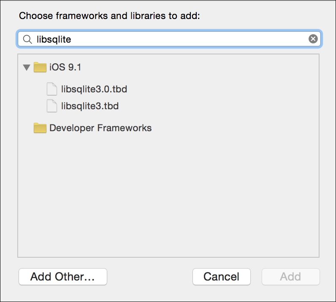Viewport: 336px width, 302px height.
Task: Click empty space in the results list
Action: [168, 193]
